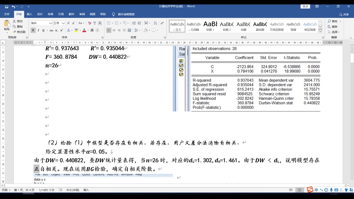This screenshot has width=354, height=199.
Task: Open Sogou input method toolbar logo
Action: pyautogui.click(x=310, y=190)
